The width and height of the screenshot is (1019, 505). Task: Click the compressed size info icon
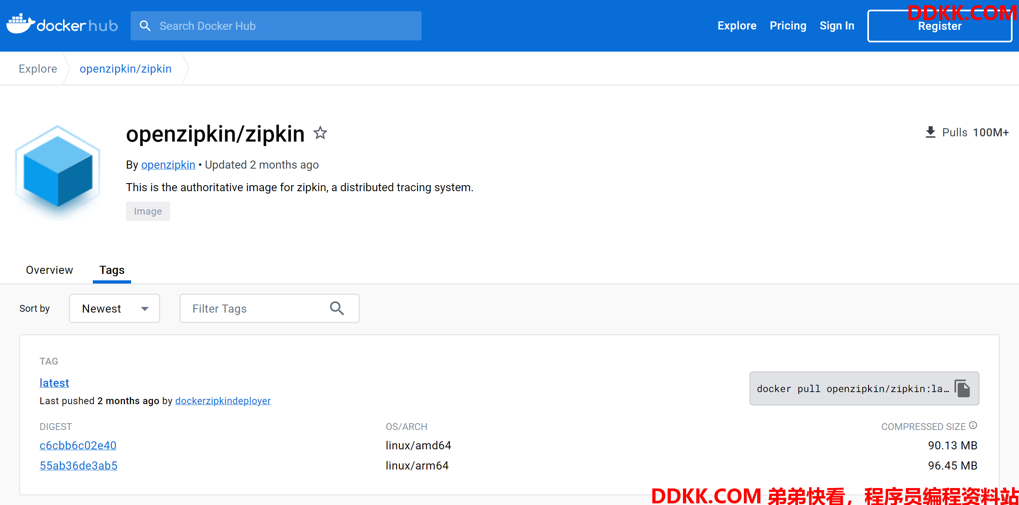(973, 426)
